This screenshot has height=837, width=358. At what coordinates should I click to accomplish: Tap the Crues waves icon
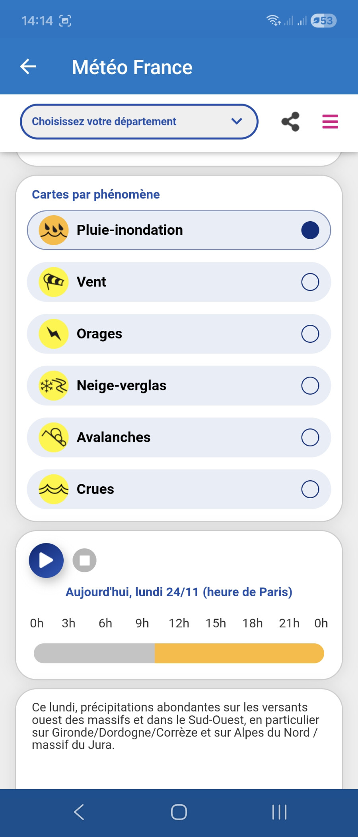coord(54,489)
